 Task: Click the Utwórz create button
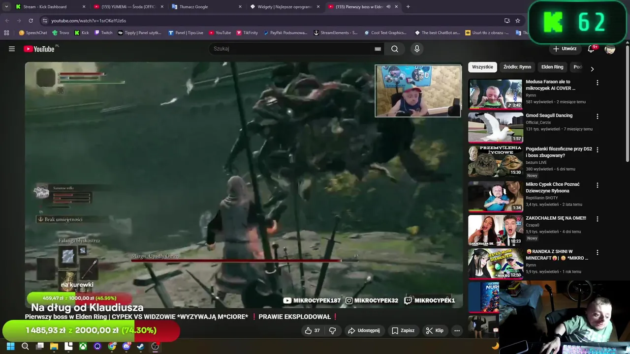(x=565, y=49)
